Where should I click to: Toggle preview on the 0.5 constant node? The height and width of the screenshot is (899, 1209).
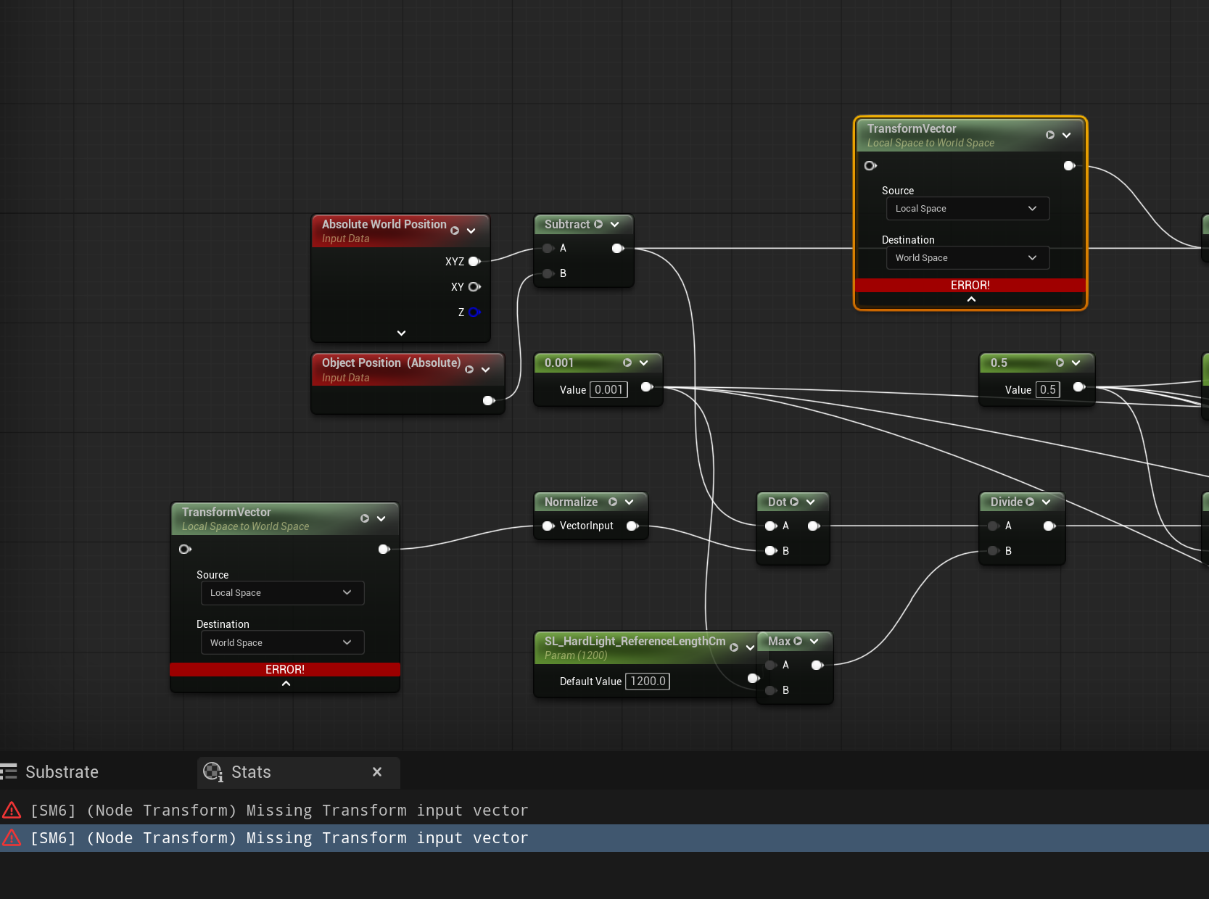[1060, 362]
